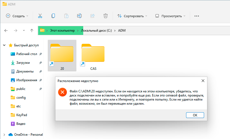Click the dialog title Расположение недоступно
The image size is (230, 139).
78,81
